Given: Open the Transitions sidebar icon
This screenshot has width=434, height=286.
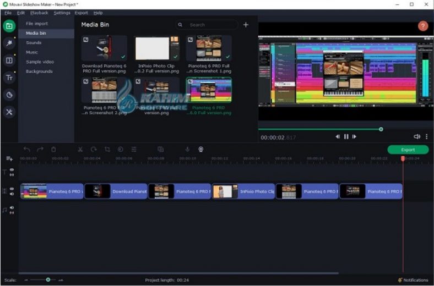Looking at the screenshot, I should coord(9,61).
